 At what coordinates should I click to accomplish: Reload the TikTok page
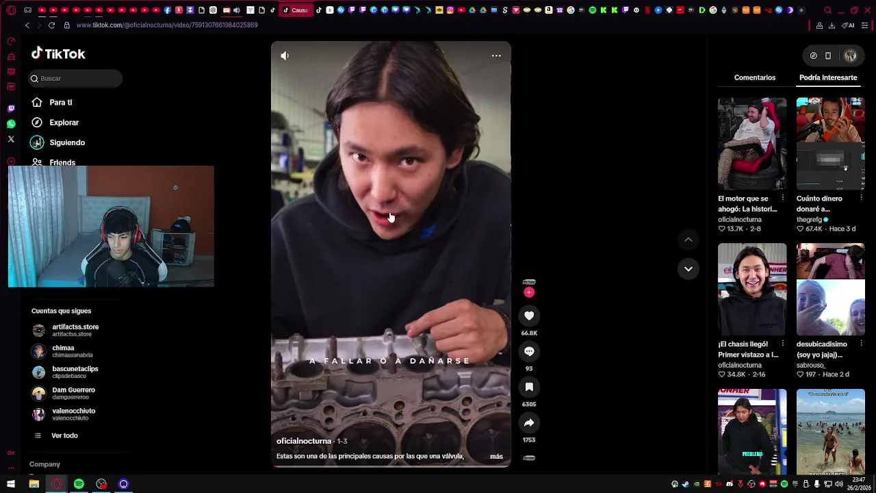(x=51, y=25)
